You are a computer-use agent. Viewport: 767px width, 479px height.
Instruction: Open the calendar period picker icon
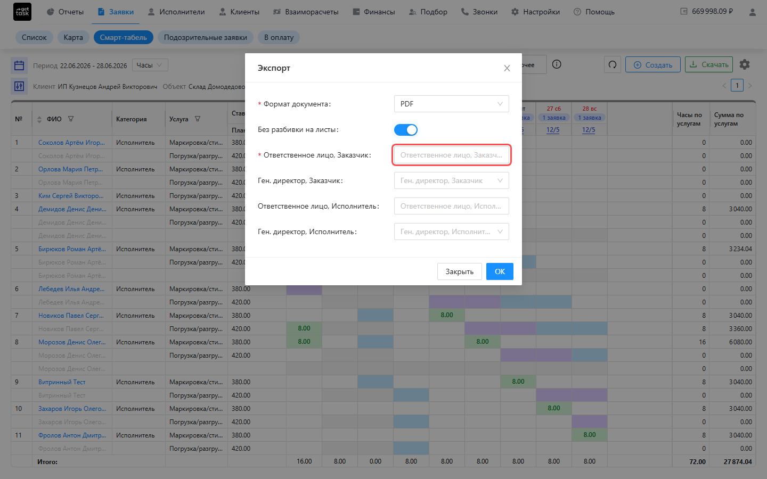coord(19,65)
